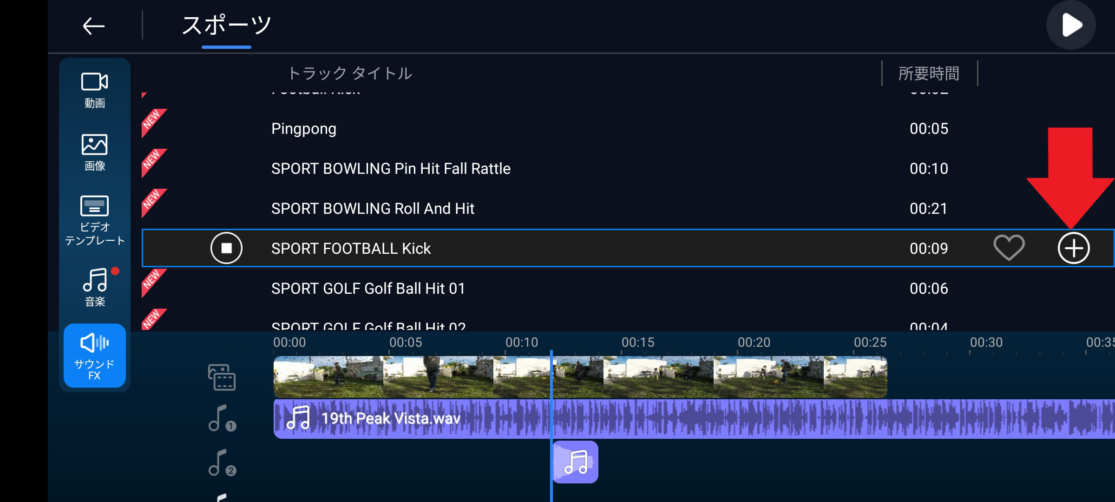Select audio track 1 icon

pyautogui.click(x=222, y=418)
